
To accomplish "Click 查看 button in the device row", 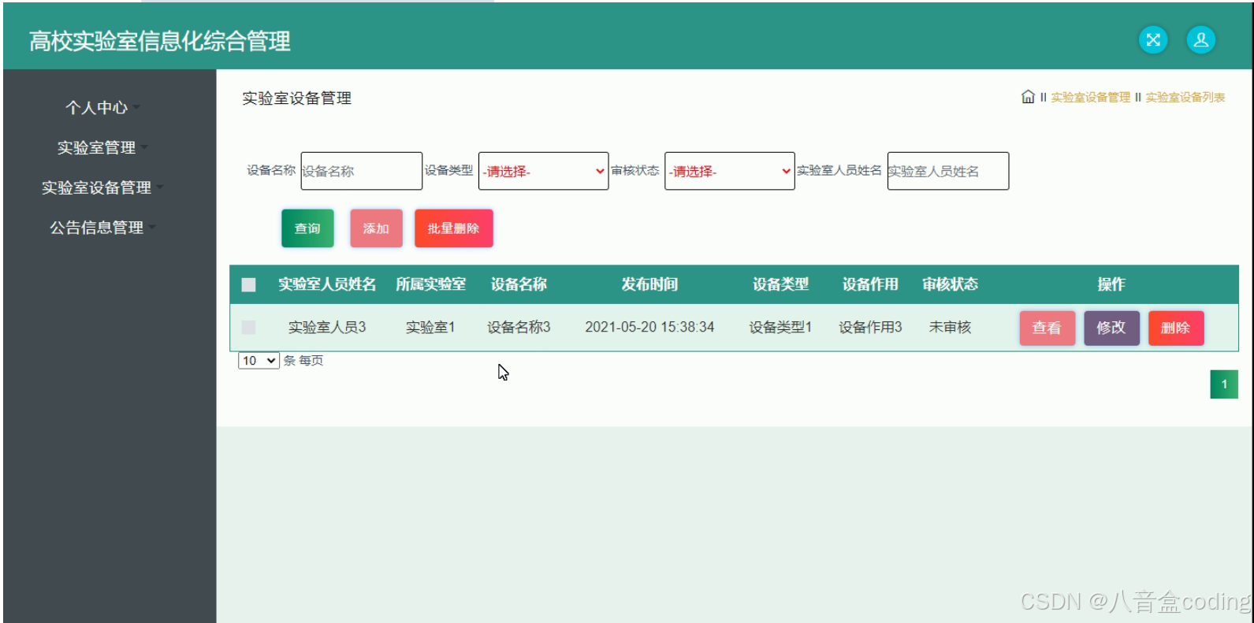I will (x=1047, y=328).
